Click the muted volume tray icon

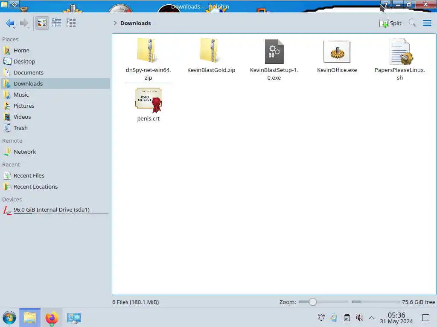[x=359, y=317]
